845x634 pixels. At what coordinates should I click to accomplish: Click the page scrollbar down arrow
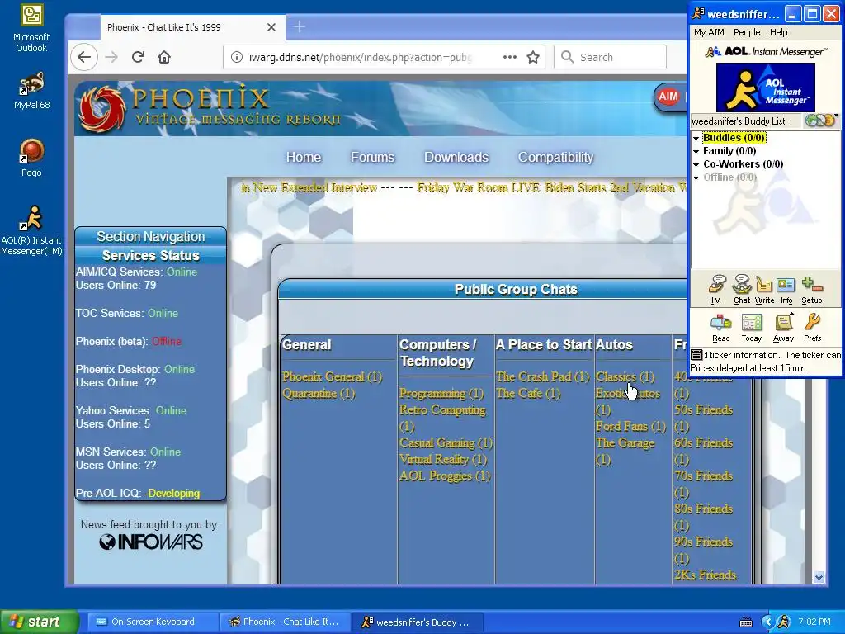tap(819, 577)
